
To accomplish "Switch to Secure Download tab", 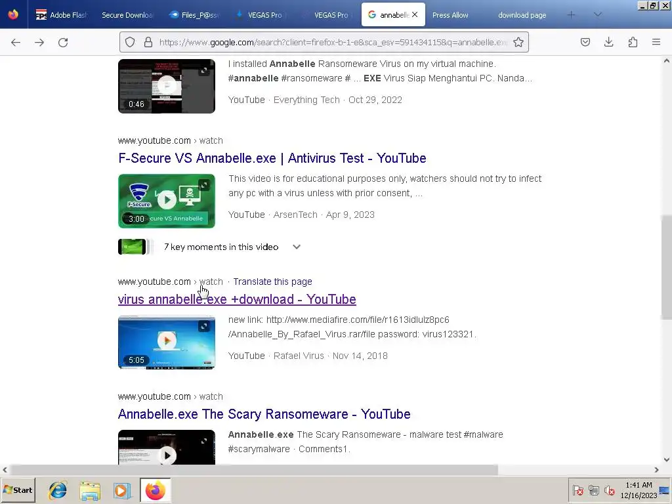I will point(127,15).
